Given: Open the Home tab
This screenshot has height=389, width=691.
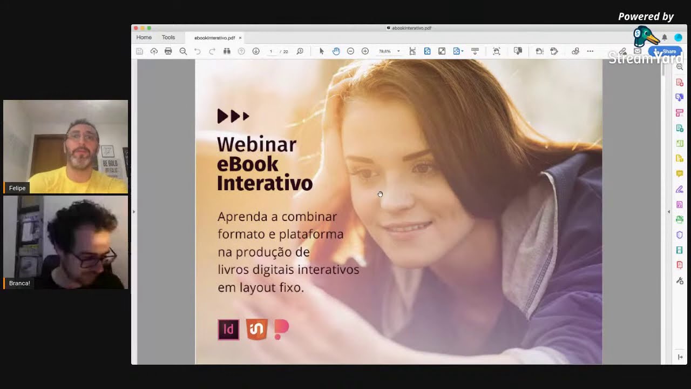Looking at the screenshot, I should click(x=144, y=37).
